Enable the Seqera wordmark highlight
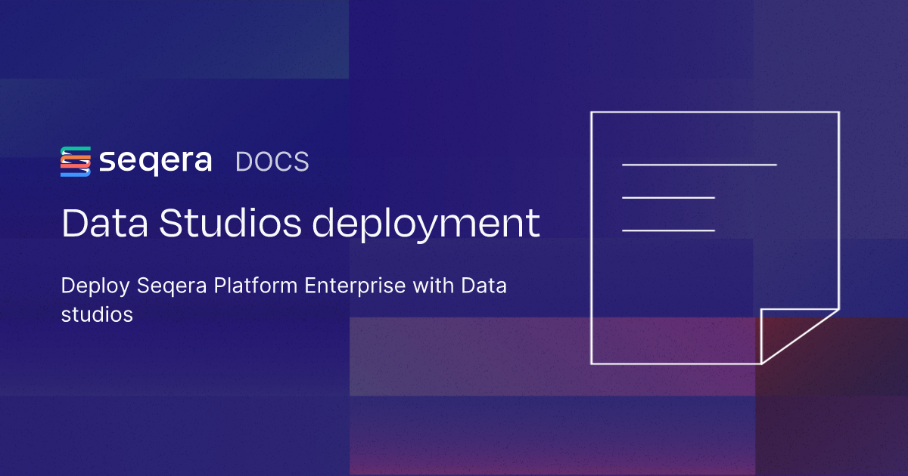908x476 pixels. pos(156,160)
